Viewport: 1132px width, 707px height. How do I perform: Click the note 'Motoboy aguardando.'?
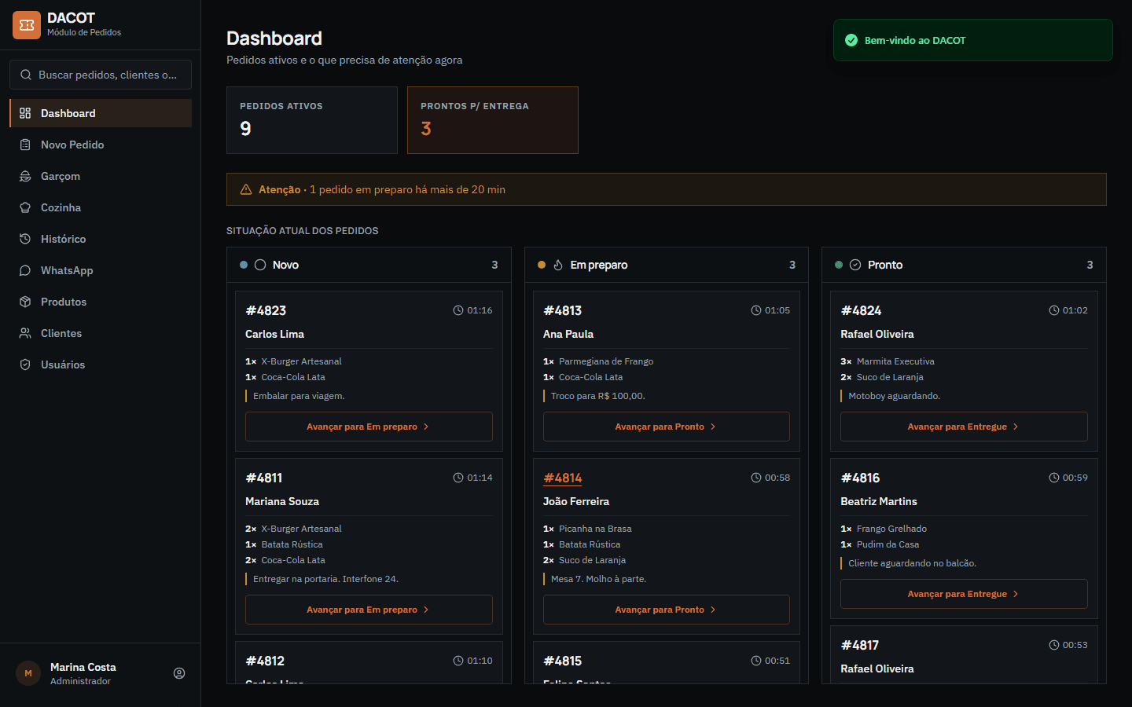895,396
